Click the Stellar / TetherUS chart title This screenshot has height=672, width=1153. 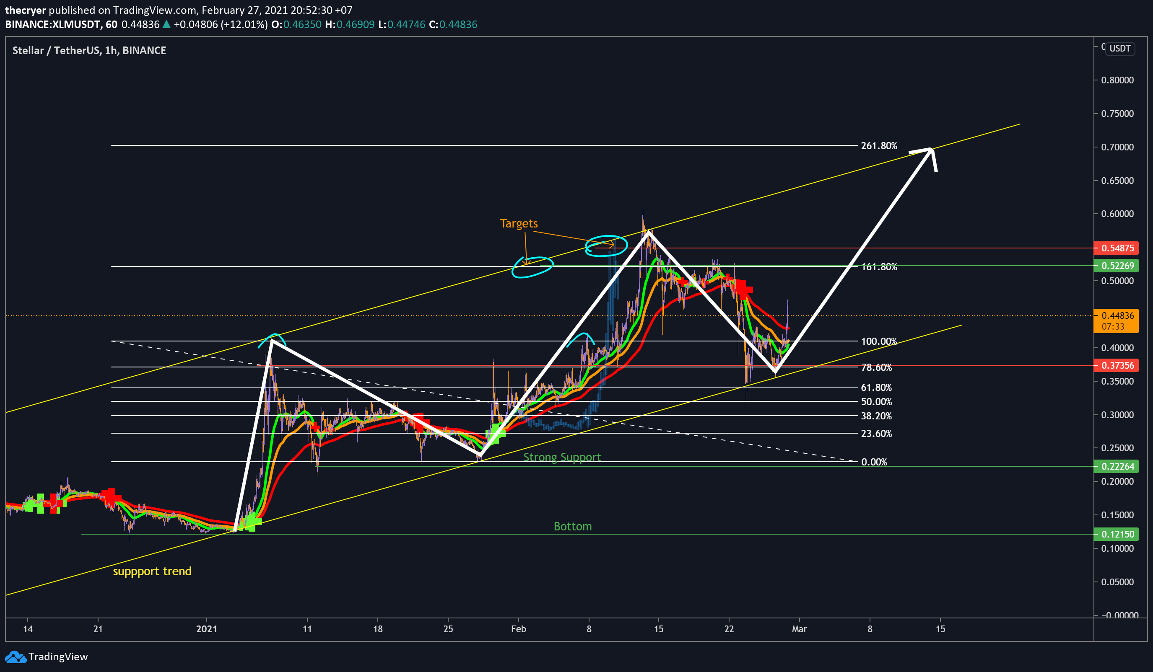click(89, 50)
